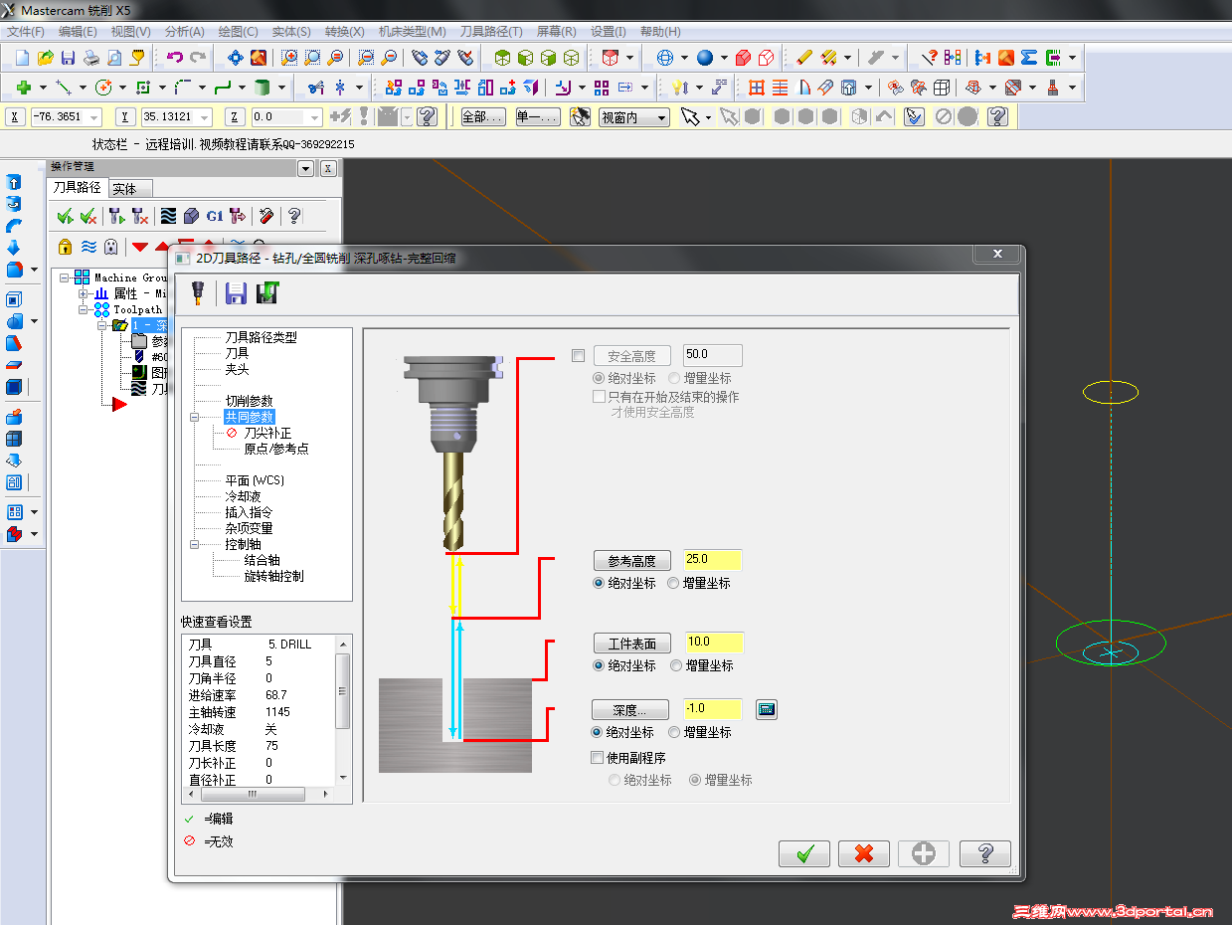Open the Z coordinate dropdown
This screenshot has width=1232, height=925.
coord(315,117)
